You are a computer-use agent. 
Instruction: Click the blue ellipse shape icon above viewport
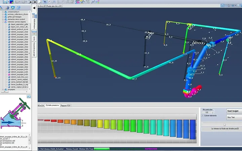233,6
